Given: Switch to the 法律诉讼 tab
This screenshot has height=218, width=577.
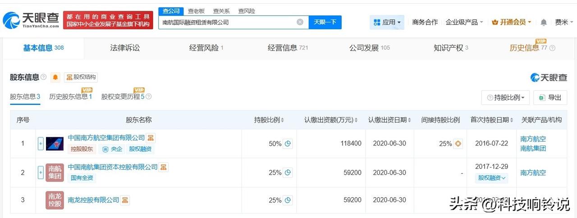Looking at the screenshot, I should coord(125,48).
